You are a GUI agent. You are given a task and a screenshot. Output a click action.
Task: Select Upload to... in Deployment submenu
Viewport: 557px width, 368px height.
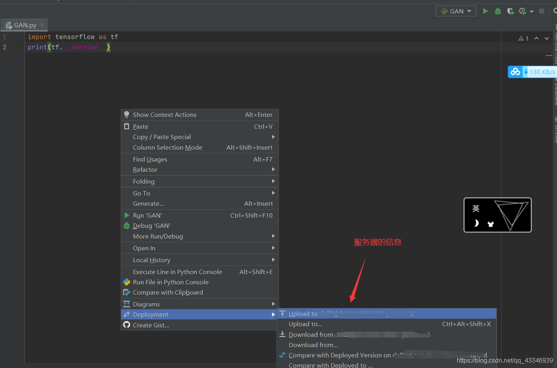pyautogui.click(x=387, y=324)
